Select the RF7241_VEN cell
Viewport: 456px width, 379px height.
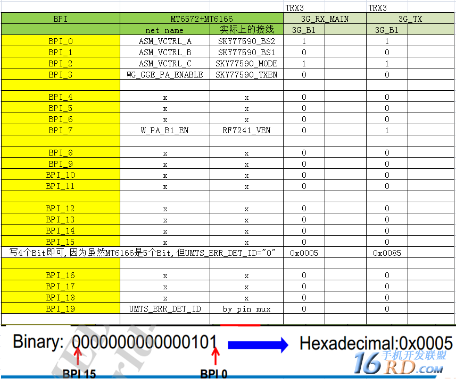tap(246, 130)
